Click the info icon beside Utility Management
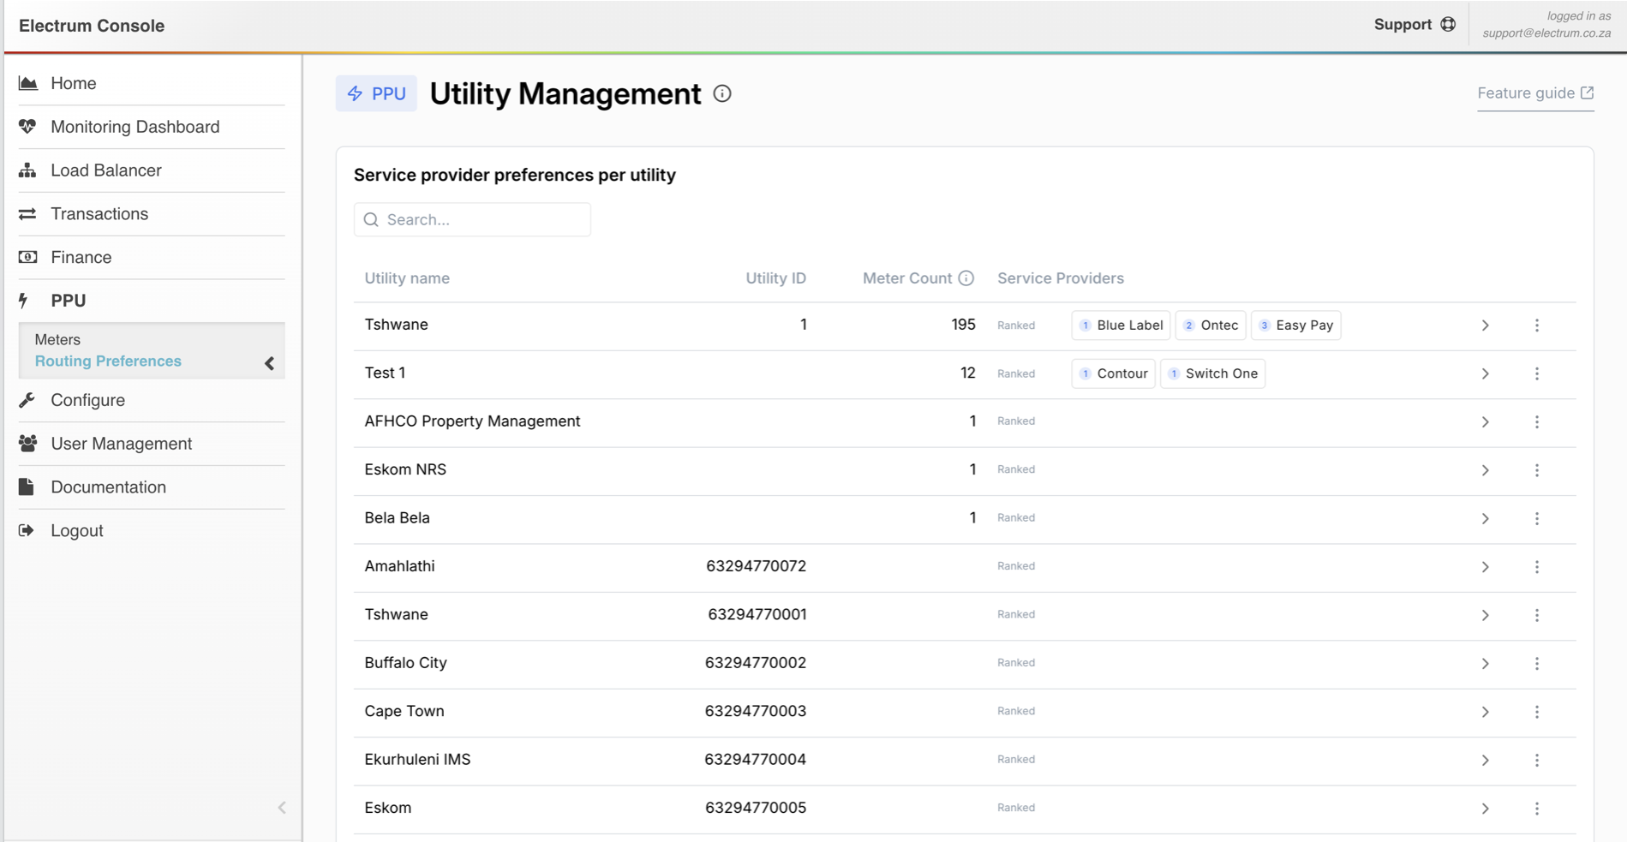The height and width of the screenshot is (842, 1627). click(722, 93)
